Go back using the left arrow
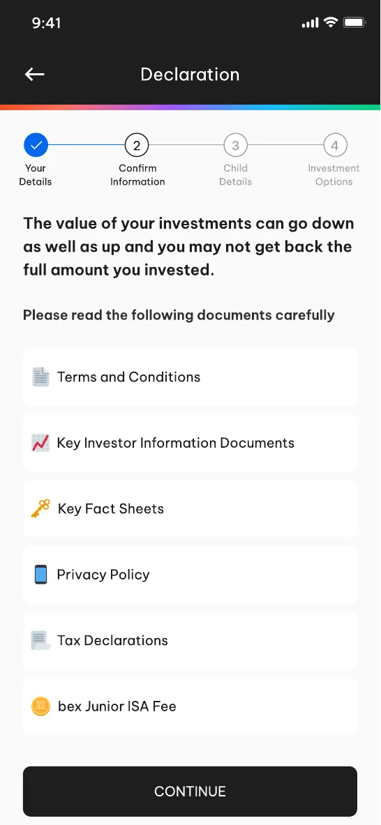Screen dimensions: 381x825 (35, 74)
